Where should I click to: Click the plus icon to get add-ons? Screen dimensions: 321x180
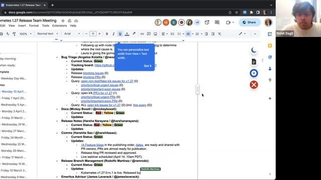click(x=270, y=98)
